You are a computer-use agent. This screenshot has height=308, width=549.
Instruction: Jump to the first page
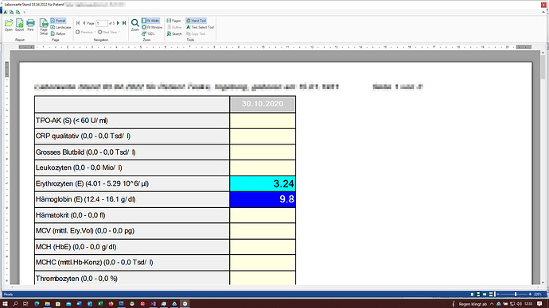point(78,23)
